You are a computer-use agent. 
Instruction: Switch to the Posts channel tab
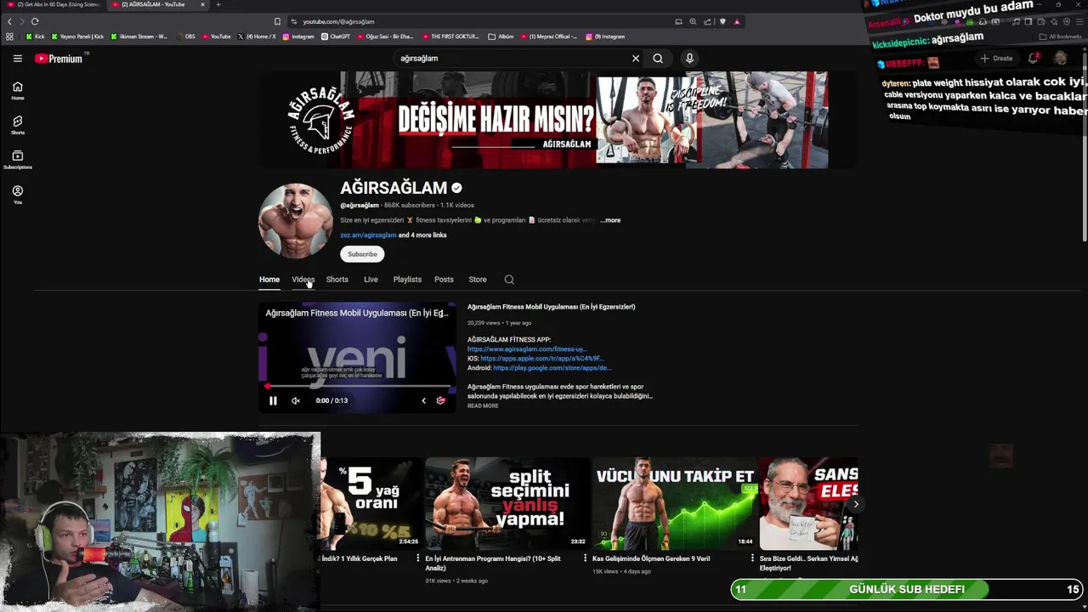click(x=444, y=280)
